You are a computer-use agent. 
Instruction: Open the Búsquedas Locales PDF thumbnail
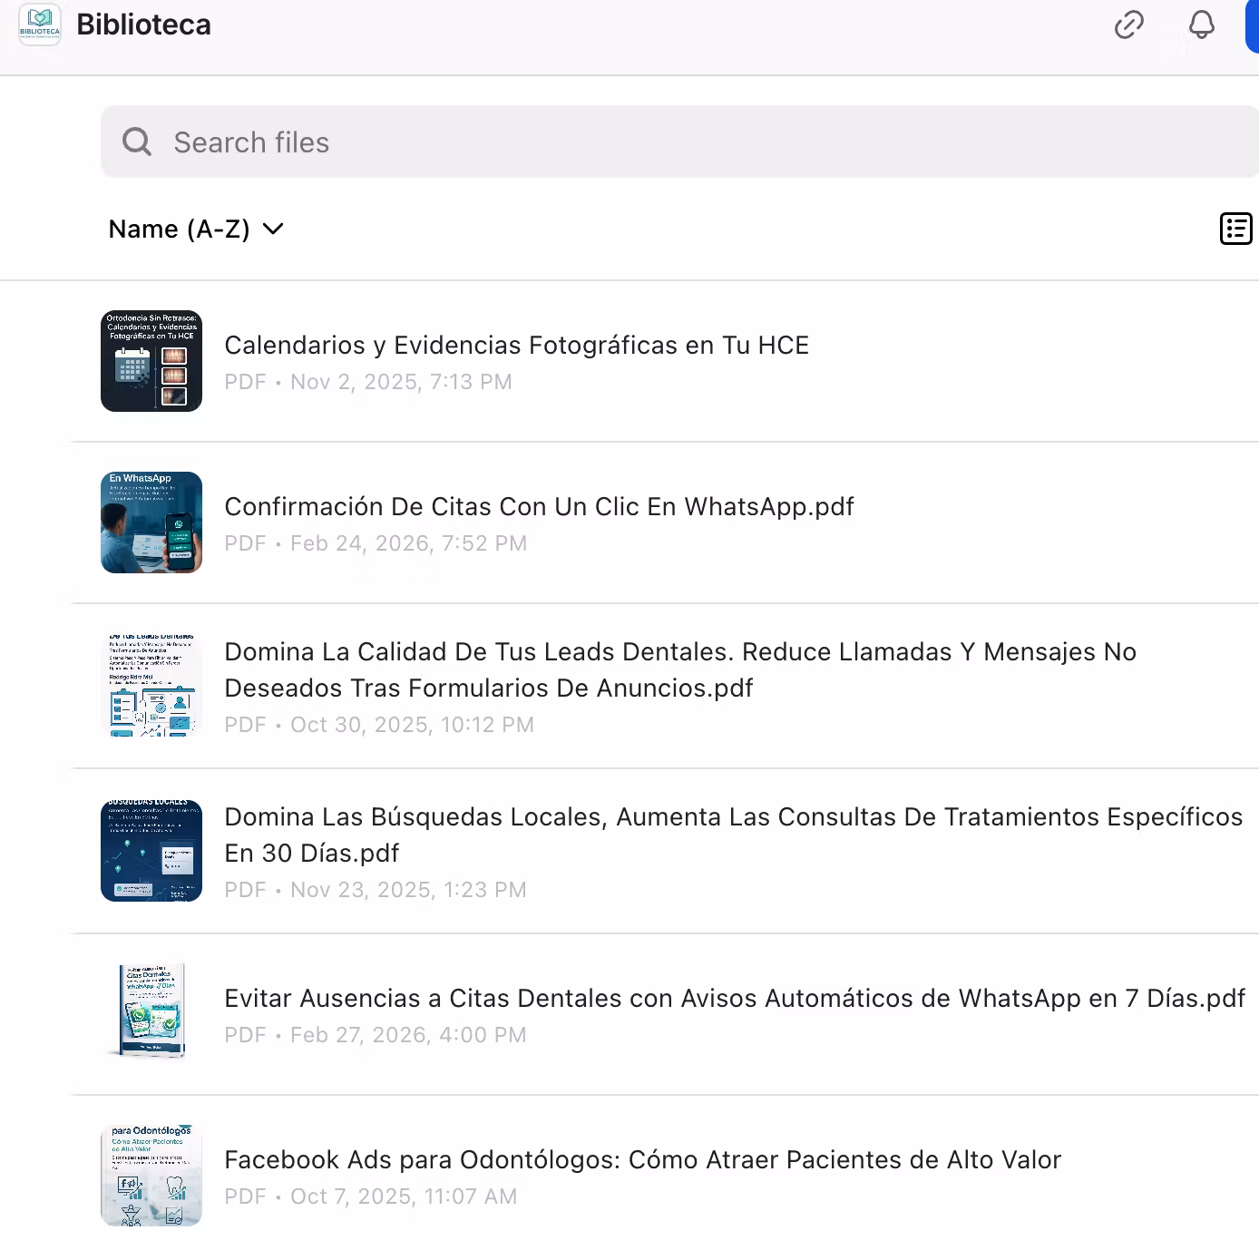click(x=151, y=851)
